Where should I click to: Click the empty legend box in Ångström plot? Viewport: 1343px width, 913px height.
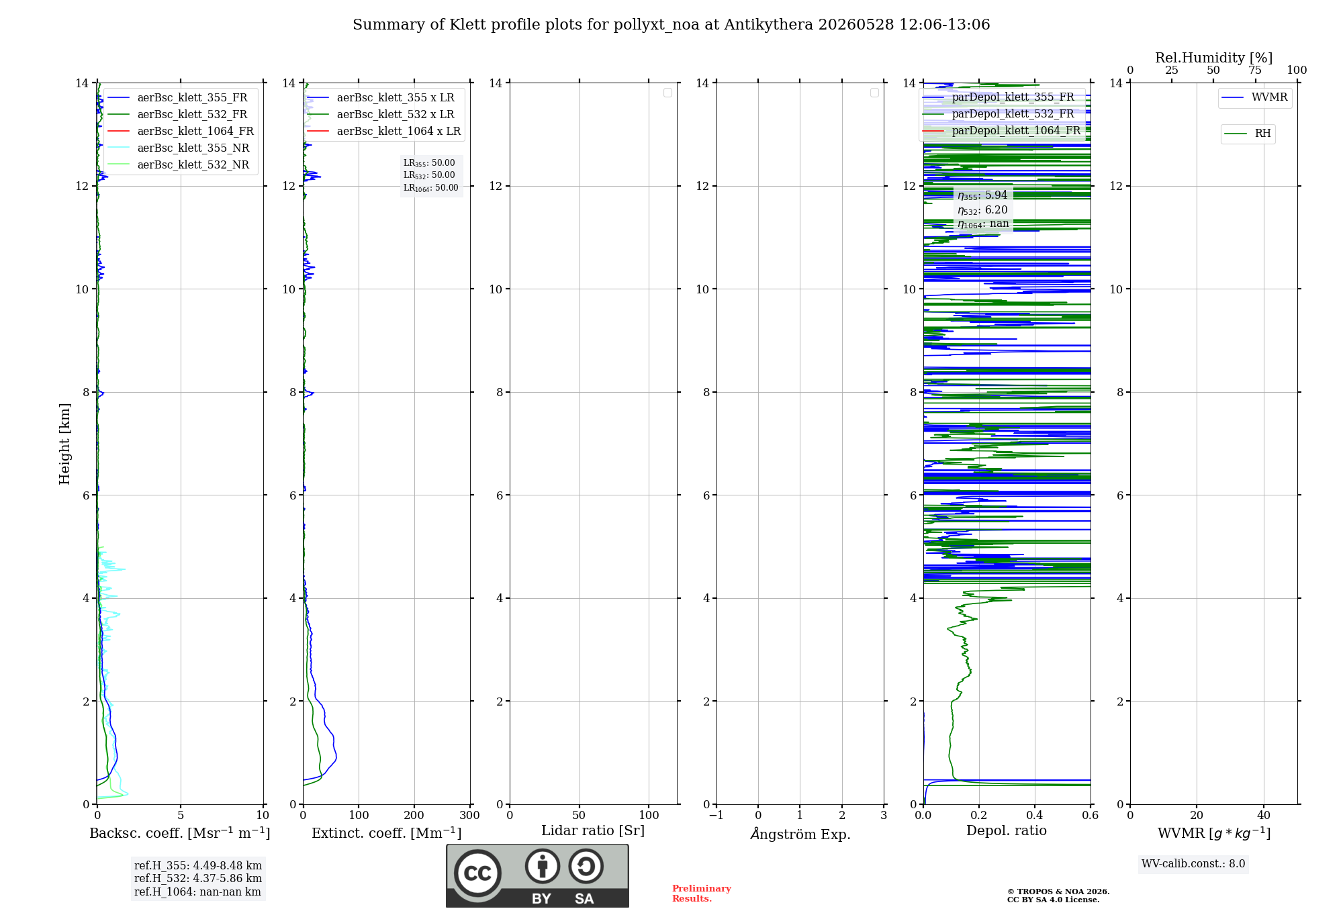874,93
